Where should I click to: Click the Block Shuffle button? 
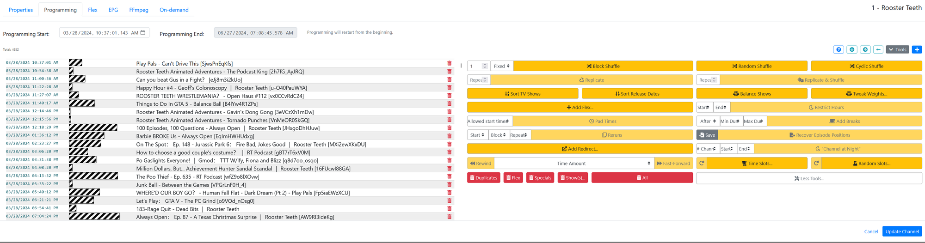603,66
